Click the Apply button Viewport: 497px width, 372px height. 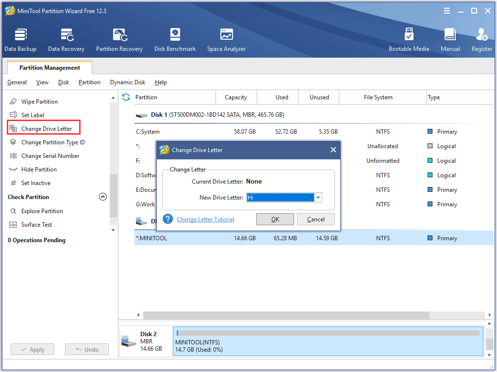click(33, 350)
